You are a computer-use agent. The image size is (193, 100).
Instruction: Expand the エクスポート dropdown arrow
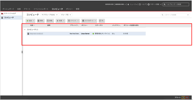coord(95,21)
